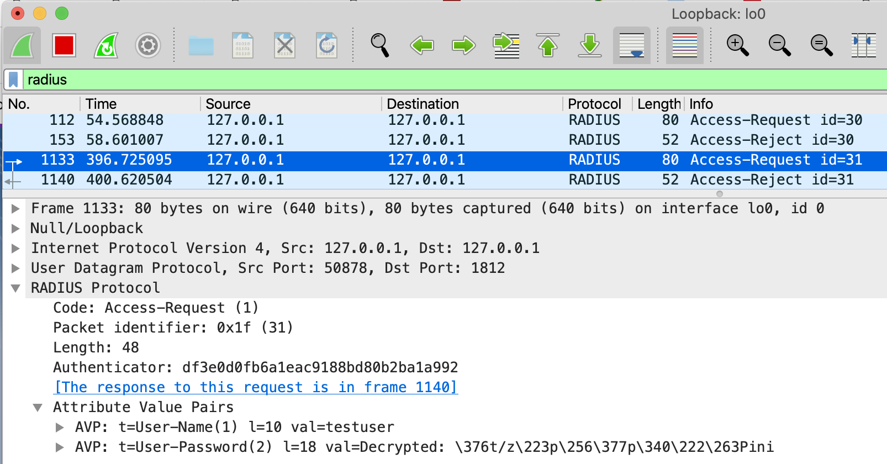Open capture options gear icon
The width and height of the screenshot is (887, 464).
coord(148,45)
